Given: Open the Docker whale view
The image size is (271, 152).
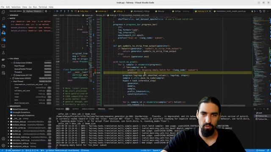Looking at the screenshot, I should click(x=3, y=60).
